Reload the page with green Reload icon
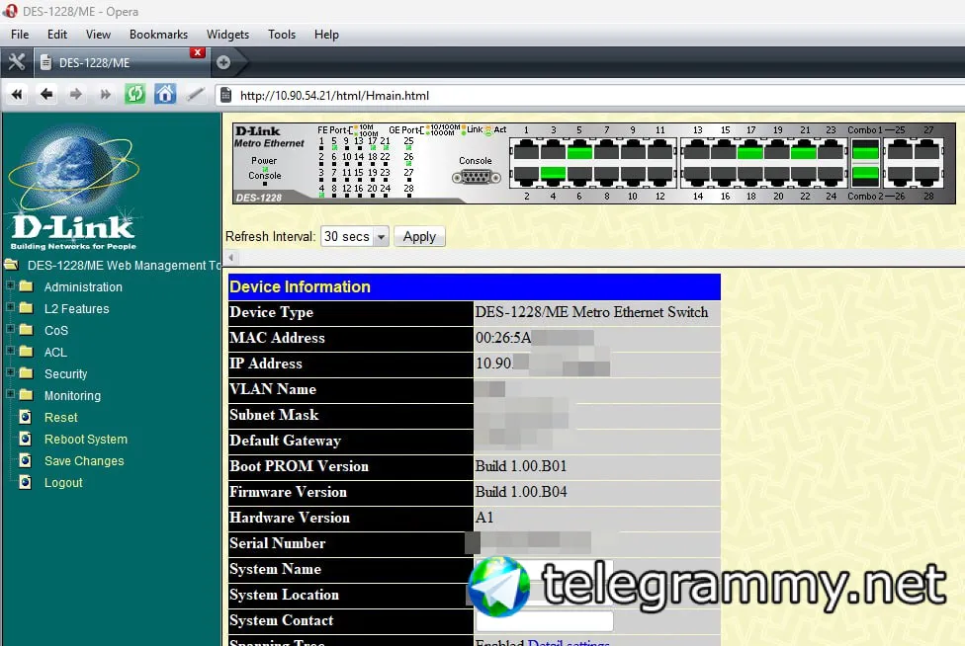 [134, 94]
